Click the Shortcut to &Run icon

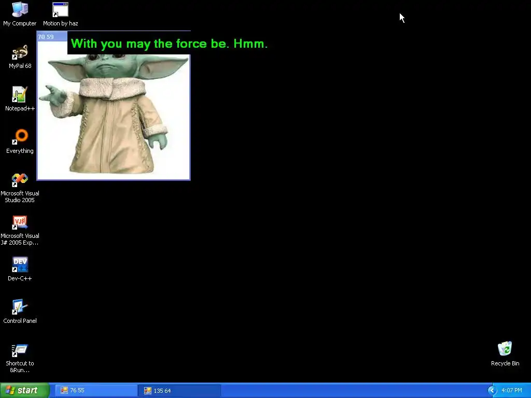[x=20, y=358]
